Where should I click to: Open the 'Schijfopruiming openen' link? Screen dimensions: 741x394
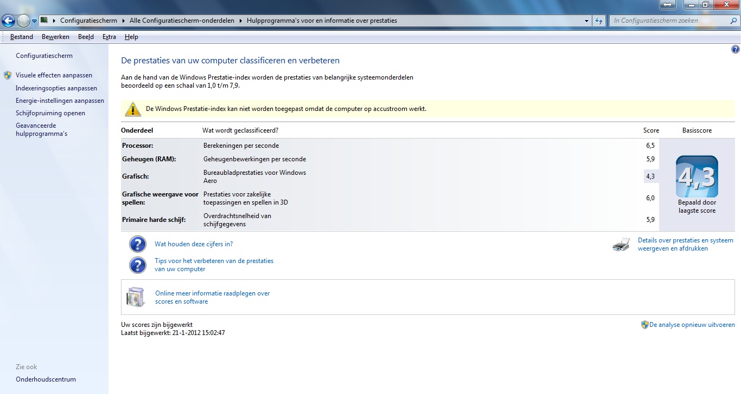[50, 113]
